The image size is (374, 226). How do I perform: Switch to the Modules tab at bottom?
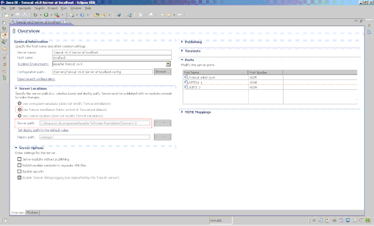tap(32, 212)
